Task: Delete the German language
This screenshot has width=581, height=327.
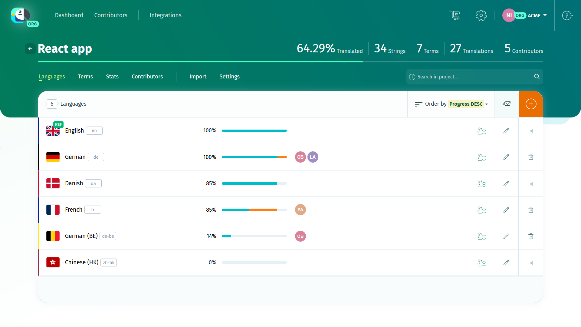Action: (x=531, y=157)
